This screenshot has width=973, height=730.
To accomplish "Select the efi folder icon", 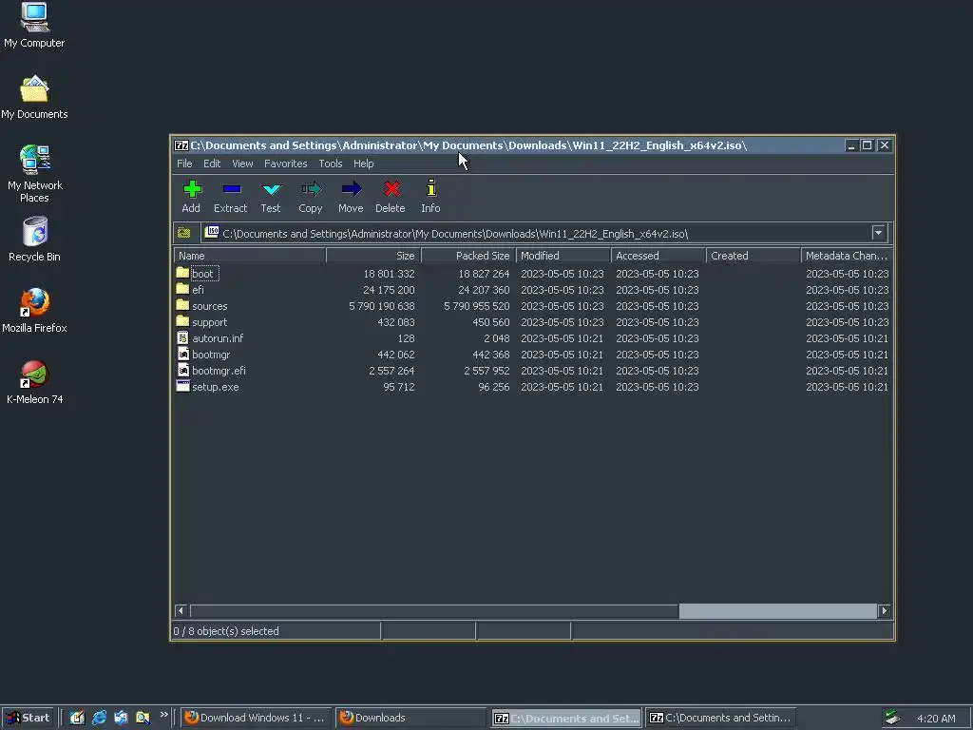I will coord(182,289).
